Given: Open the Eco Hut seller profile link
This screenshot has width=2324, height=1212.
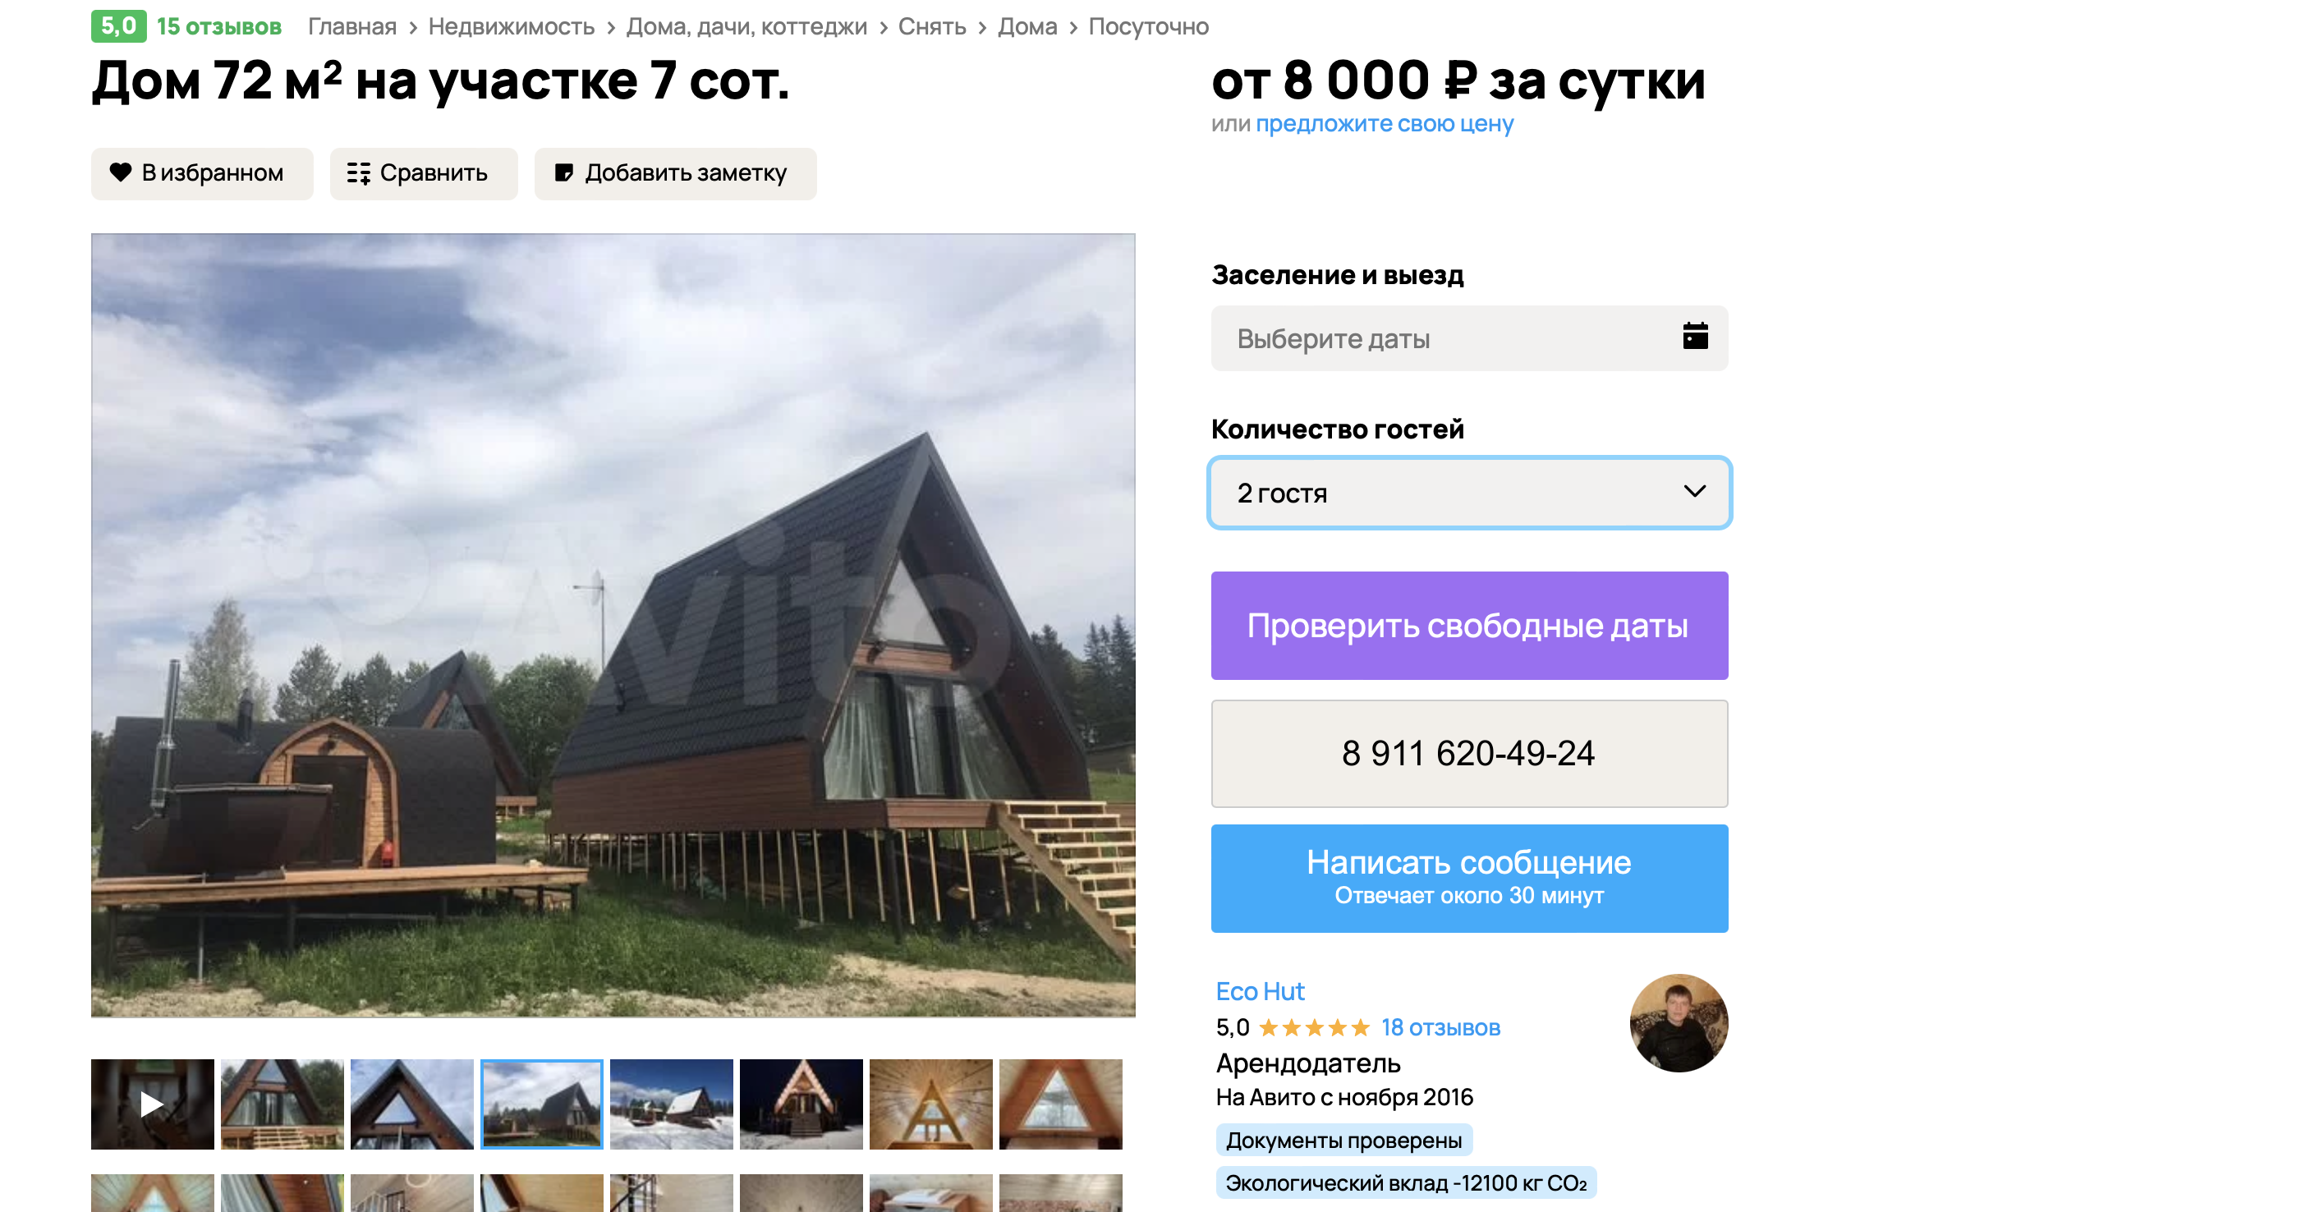Looking at the screenshot, I should pyautogui.click(x=1260, y=991).
